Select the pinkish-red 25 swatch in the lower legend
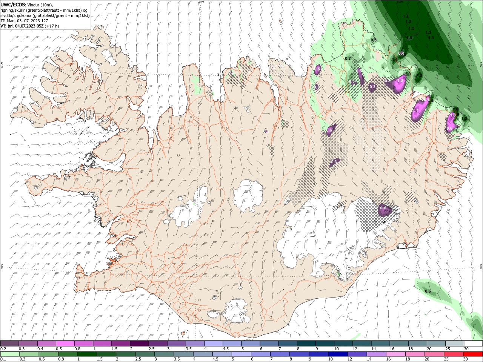Viewport: 483px width, 362px height. point(453,354)
